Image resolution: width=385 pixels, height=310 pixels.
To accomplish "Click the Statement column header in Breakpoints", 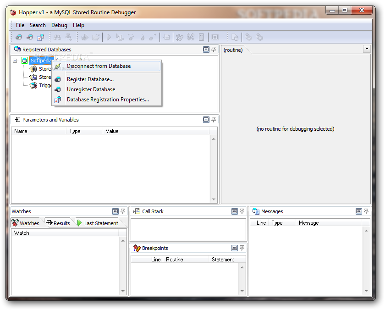I will coord(227,260).
